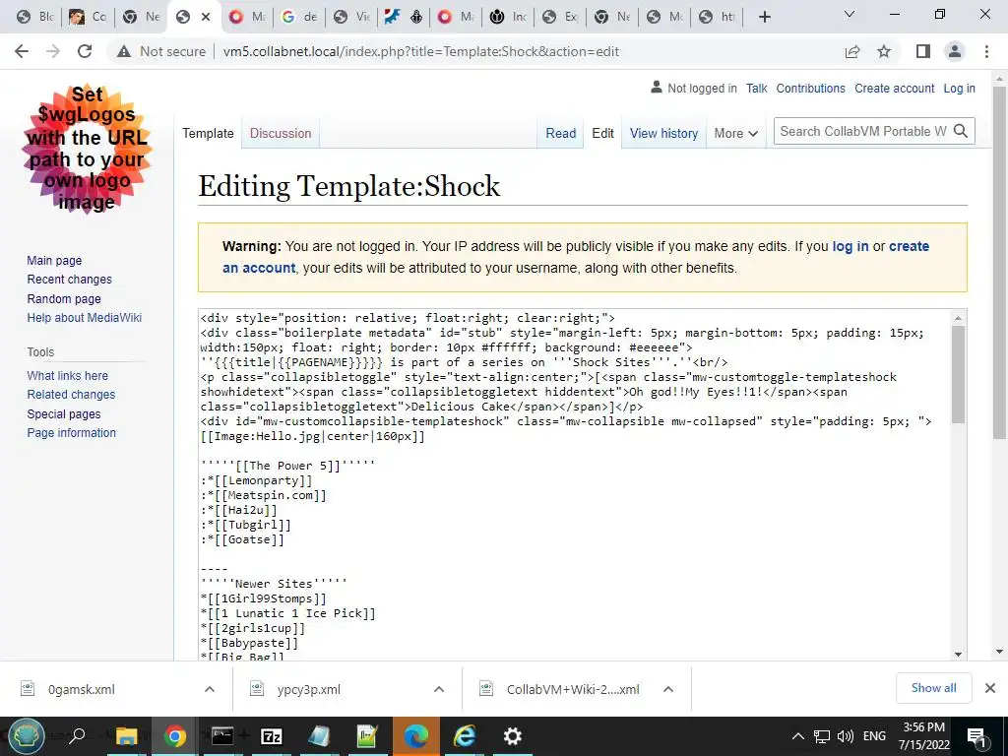Open the ypcy3p.xml downloaded file
The height and width of the screenshot is (756, 1008).
(309, 689)
